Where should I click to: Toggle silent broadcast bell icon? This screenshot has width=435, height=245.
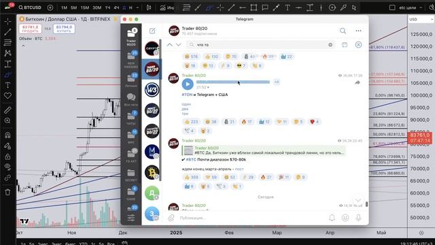pos(332,218)
